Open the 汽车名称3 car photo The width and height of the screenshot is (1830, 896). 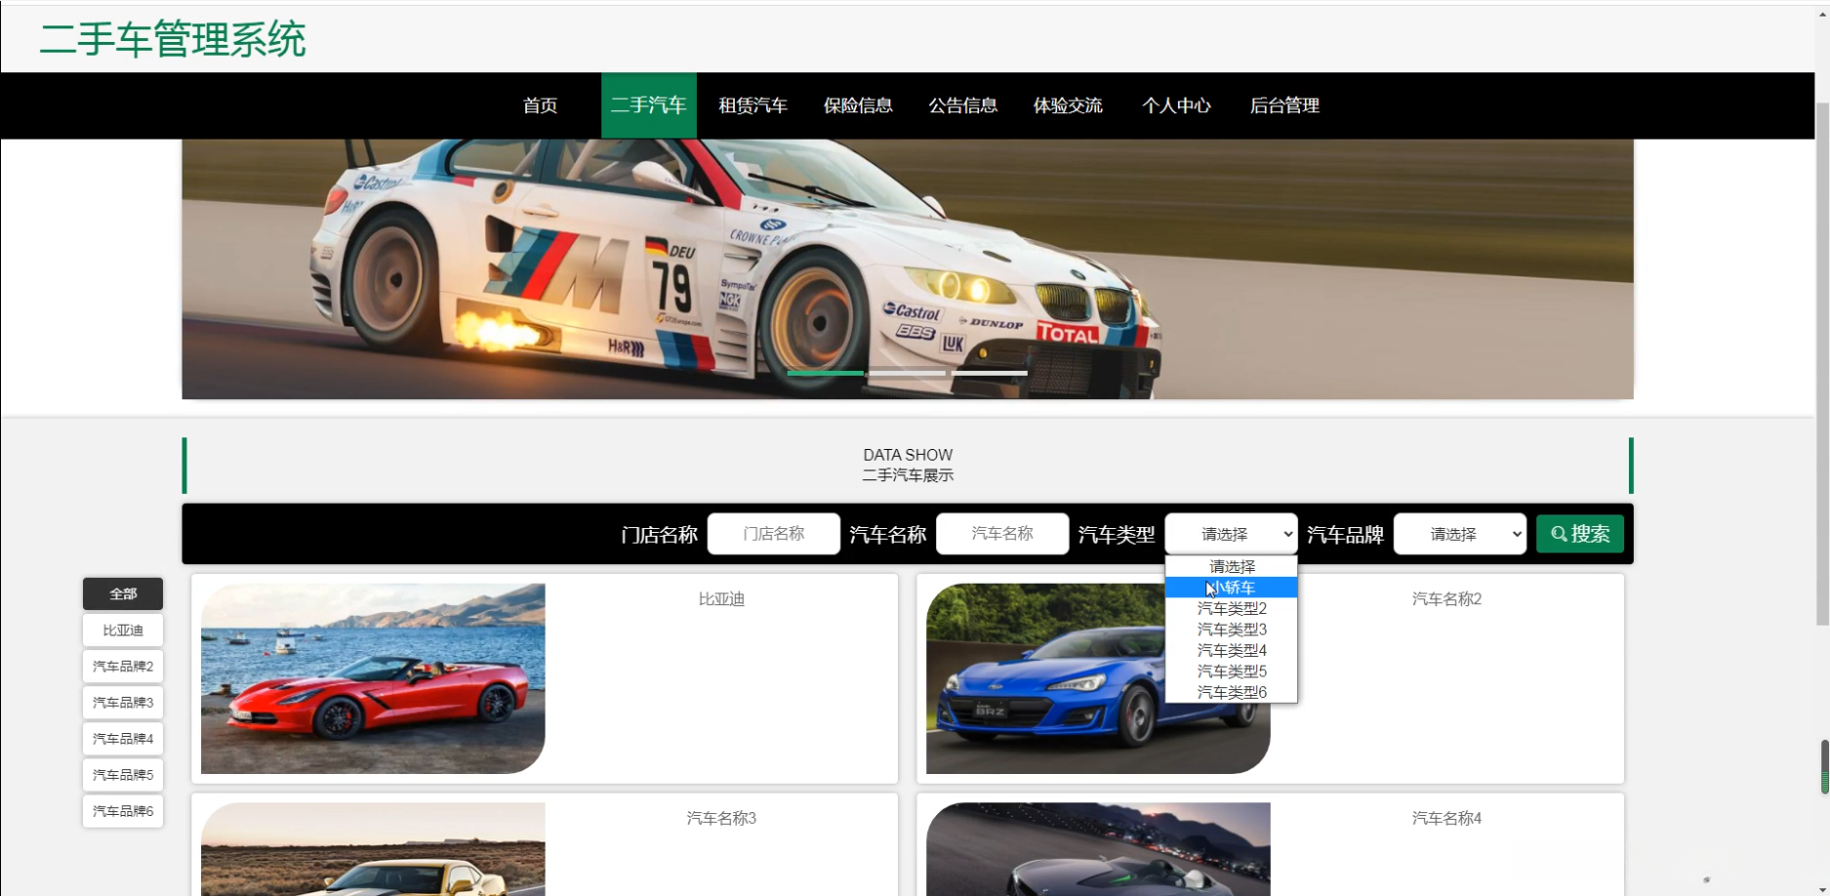click(373, 849)
